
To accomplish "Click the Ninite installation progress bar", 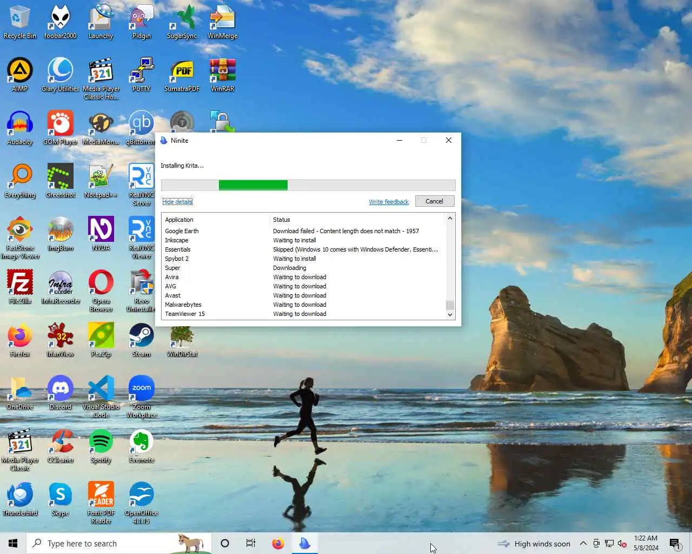I will pos(308,185).
